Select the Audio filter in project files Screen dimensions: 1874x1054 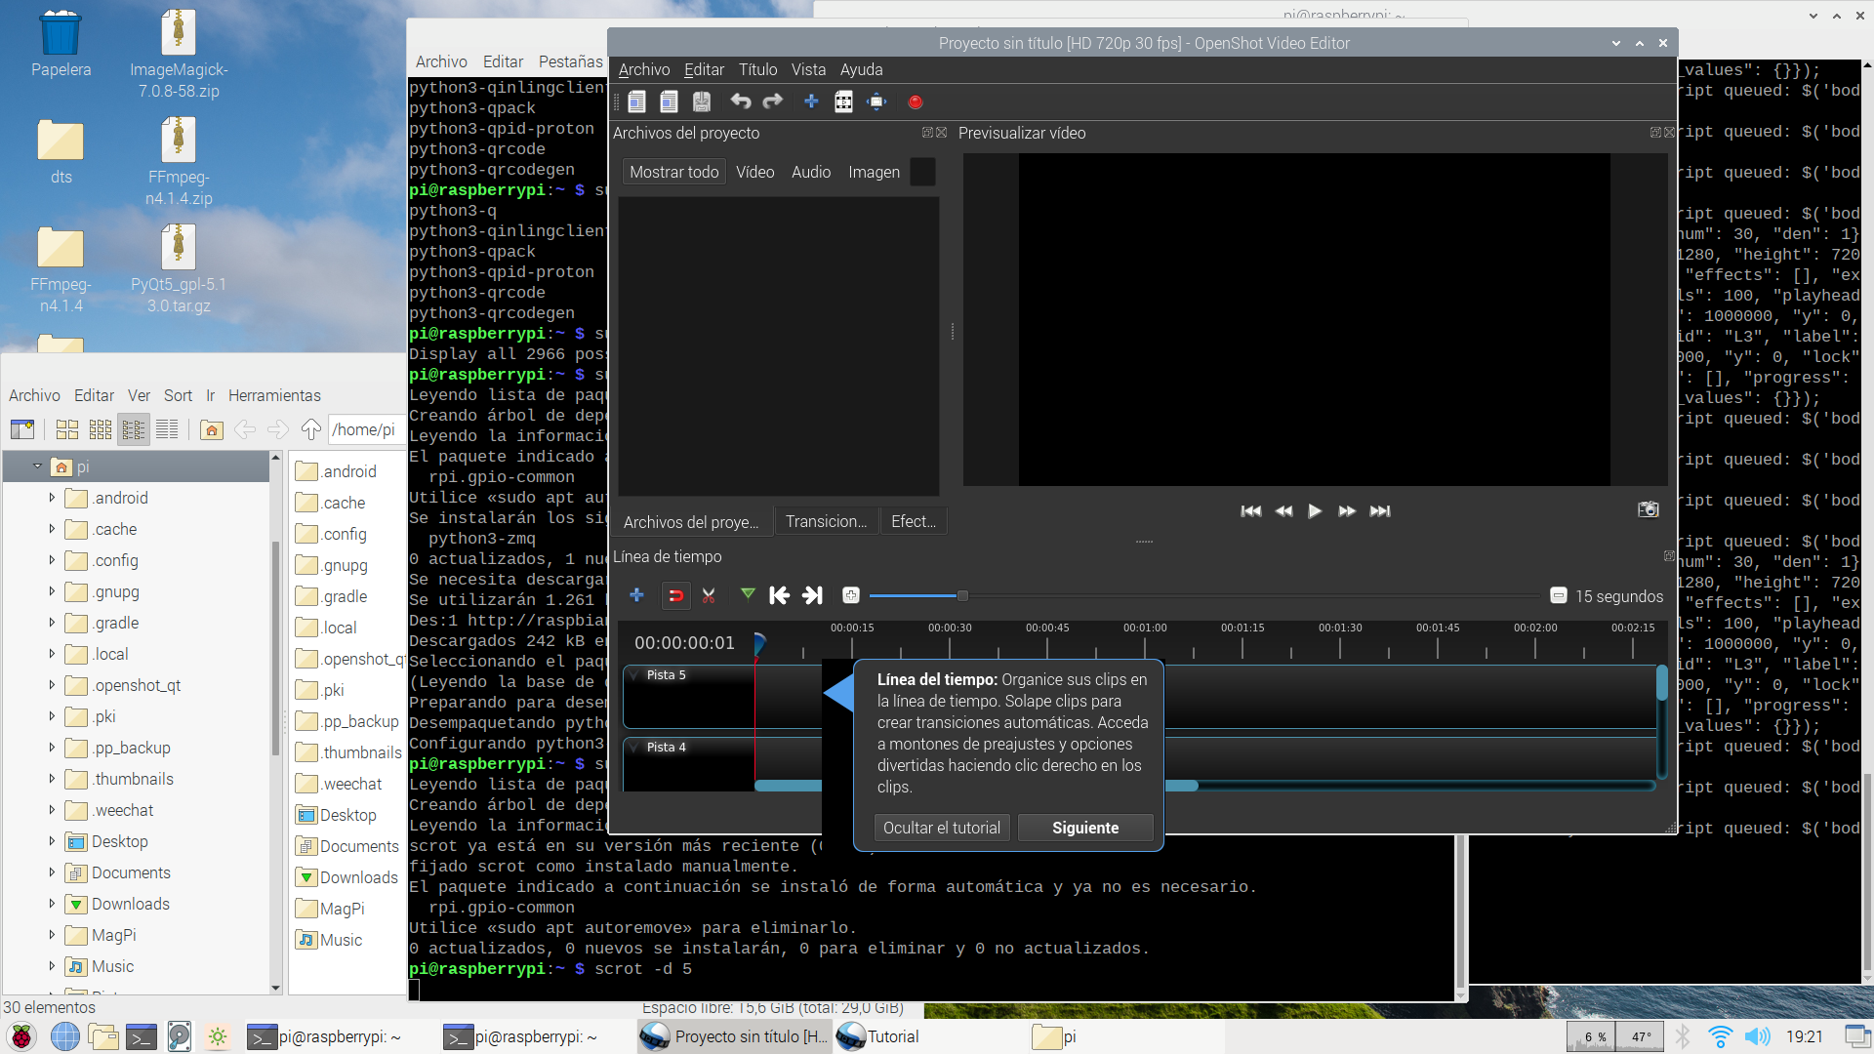click(810, 172)
